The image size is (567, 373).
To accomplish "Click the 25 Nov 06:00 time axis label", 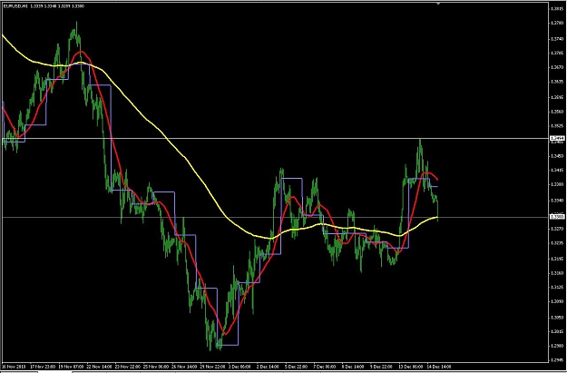I will tap(157, 366).
